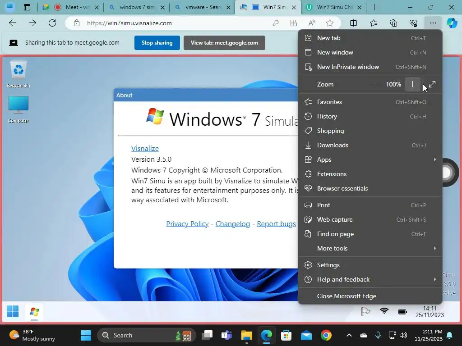The image size is (462, 346).
Task: Click the password key icon in address bar
Action: pos(276,23)
